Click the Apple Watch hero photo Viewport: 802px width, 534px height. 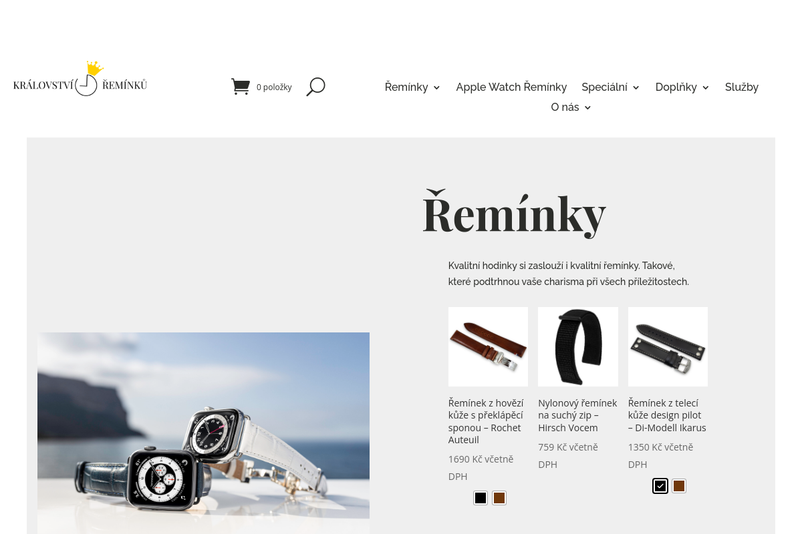203,433
